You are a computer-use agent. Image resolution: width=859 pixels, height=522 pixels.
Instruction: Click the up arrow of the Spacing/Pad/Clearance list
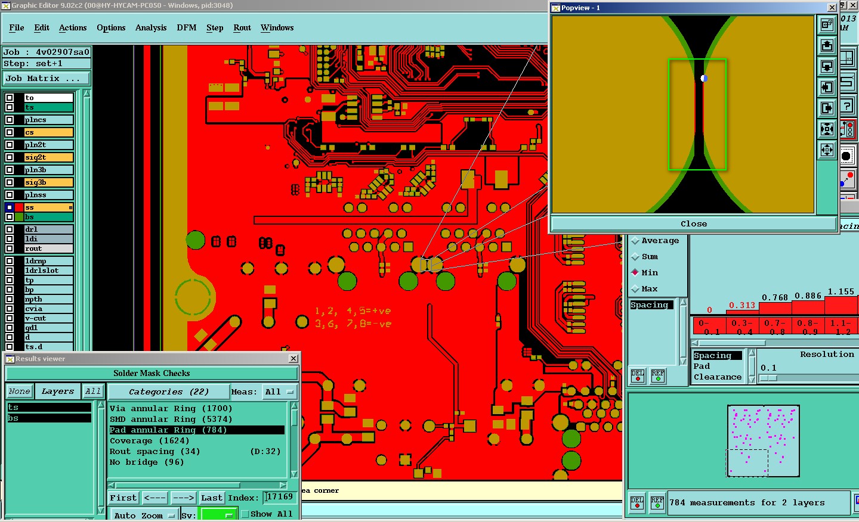[x=752, y=353]
